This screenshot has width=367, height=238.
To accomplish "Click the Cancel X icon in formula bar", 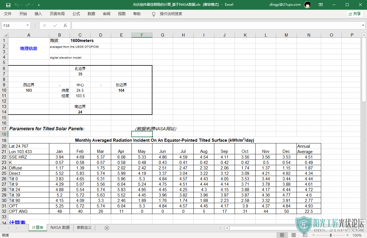I will pyautogui.click(x=44, y=25).
